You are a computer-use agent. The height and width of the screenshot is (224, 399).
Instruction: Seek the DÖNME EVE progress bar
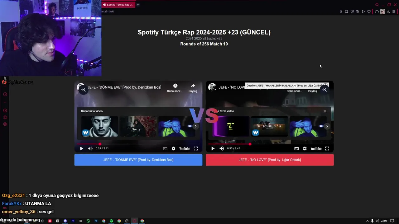point(138,144)
